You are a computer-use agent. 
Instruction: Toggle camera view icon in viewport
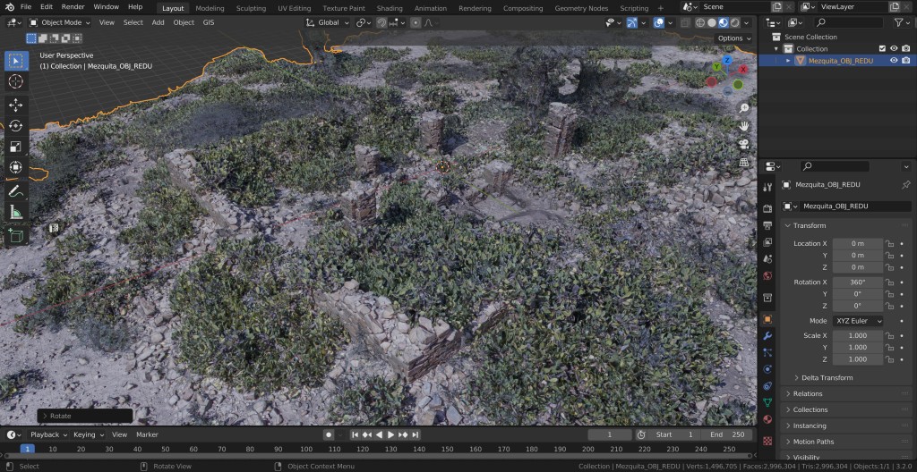[x=744, y=144]
